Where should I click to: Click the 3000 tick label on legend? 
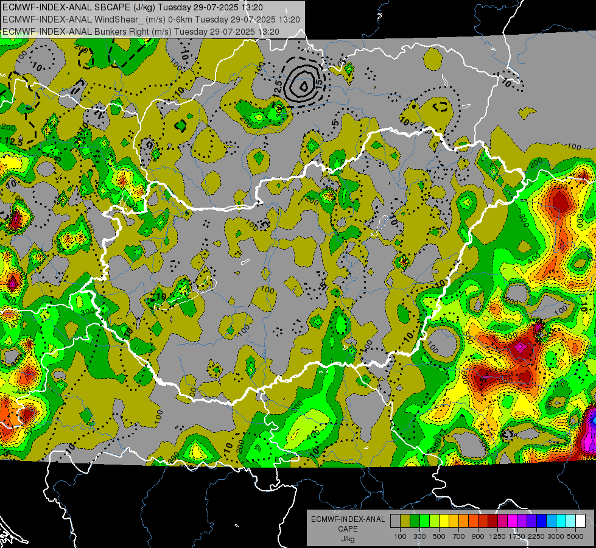(556, 536)
